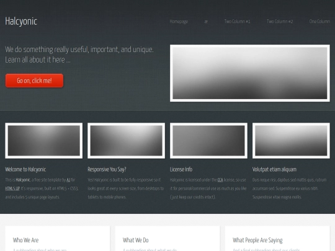Open the Homepage nav item

pyautogui.click(x=179, y=21)
